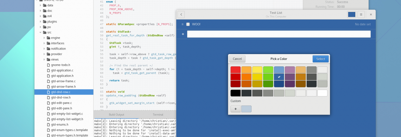401x137 pixels.
Task: Click file icon of gtd-application.c
Action: [48, 70]
